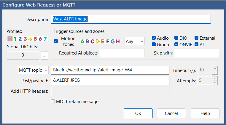The image size is (226, 125).
Task: Click OK to save the configuration
Action: [138, 113]
